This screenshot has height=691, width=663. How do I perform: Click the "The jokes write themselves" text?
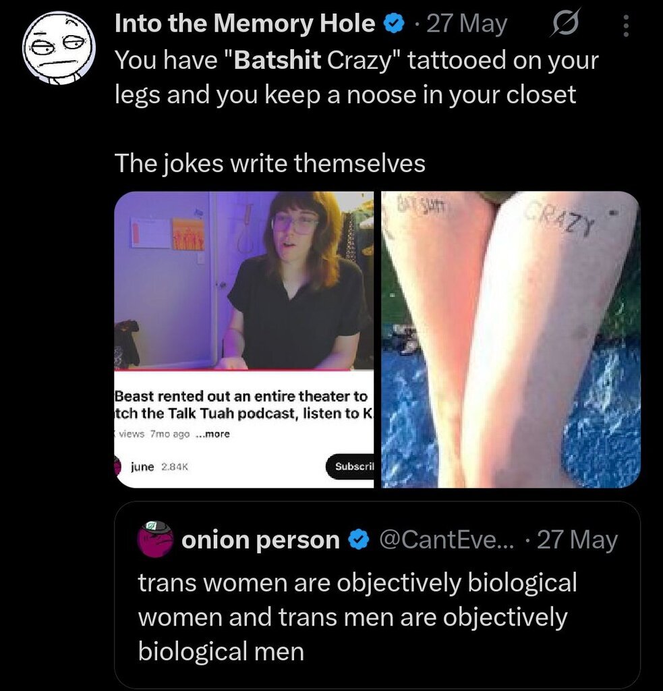click(x=270, y=163)
